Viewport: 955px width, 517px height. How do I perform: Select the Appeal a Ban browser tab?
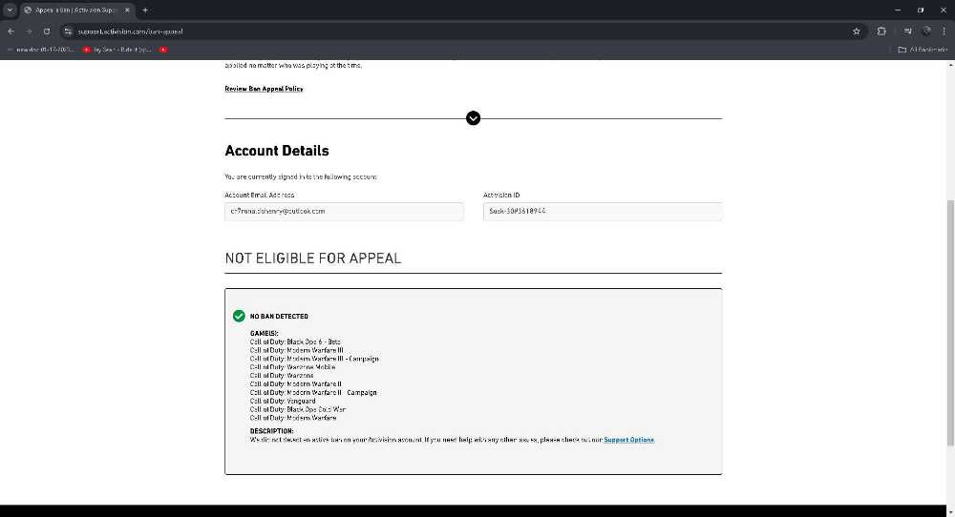[76, 10]
